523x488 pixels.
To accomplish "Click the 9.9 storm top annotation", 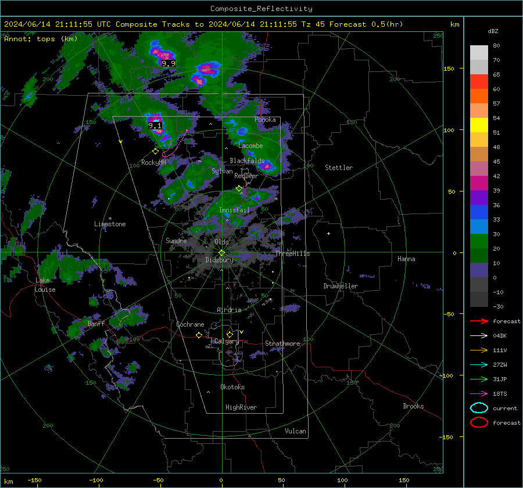I will [168, 63].
